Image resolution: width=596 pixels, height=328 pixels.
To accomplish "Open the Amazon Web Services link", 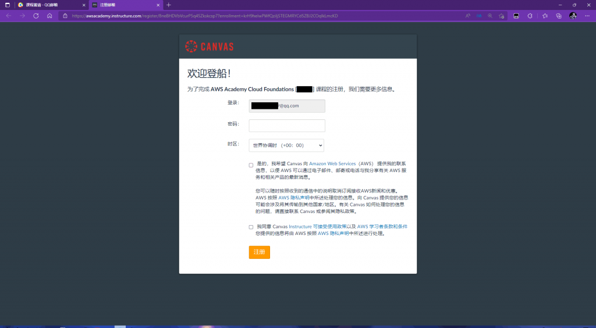I will [x=332, y=163].
